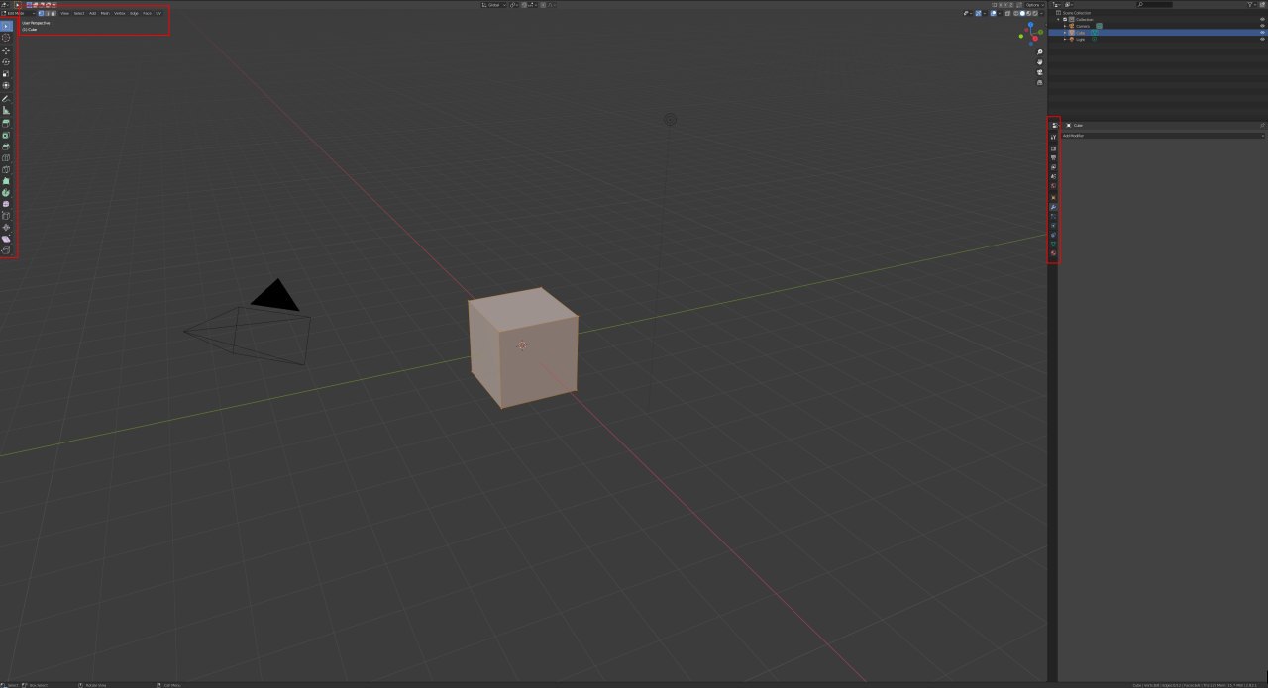
Task: Switch perspective/orthographic with the grid icon
Action: [x=1040, y=83]
